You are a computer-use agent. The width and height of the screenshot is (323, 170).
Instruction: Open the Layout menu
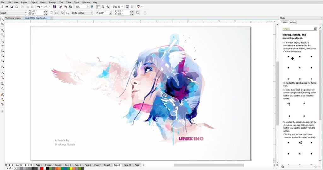tap(24, 2)
